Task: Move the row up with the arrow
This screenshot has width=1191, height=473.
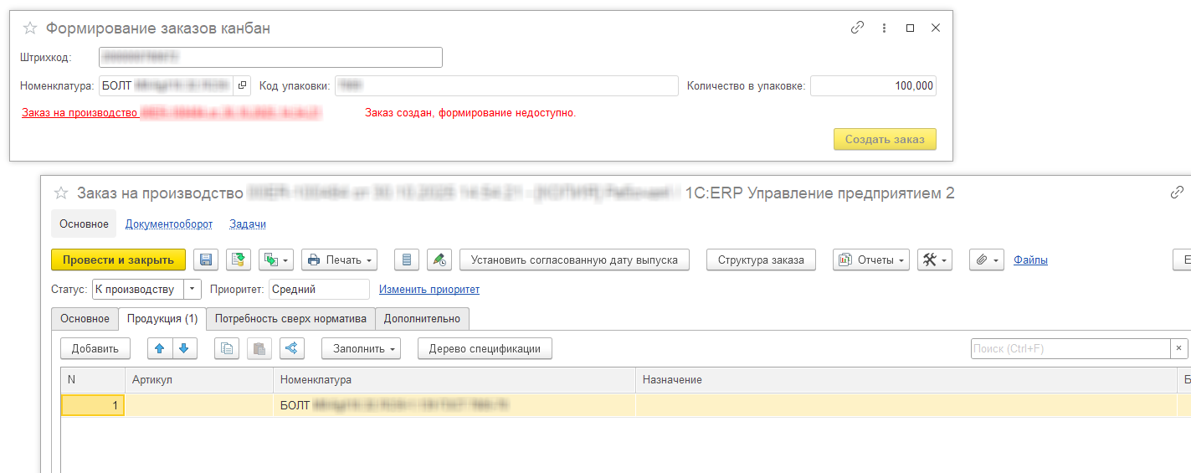Action: point(160,348)
